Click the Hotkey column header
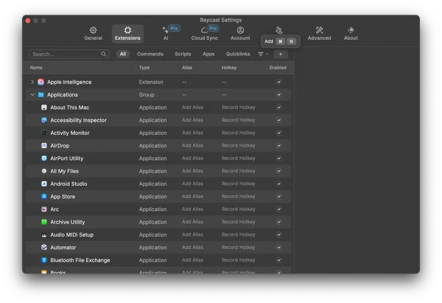 pyautogui.click(x=229, y=67)
